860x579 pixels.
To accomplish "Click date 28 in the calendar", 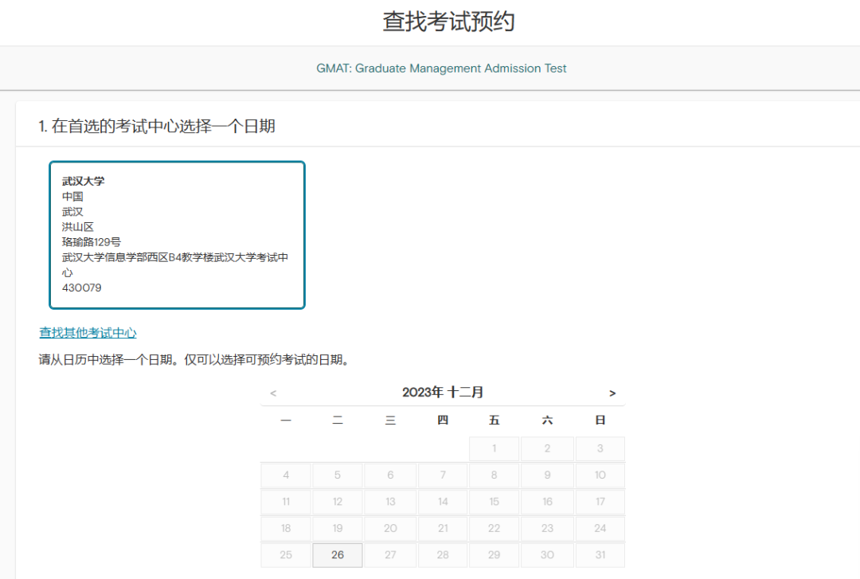I will [443, 555].
